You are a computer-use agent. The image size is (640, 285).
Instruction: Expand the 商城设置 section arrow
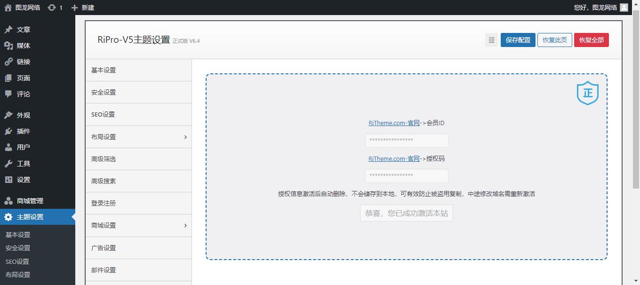tap(185, 225)
